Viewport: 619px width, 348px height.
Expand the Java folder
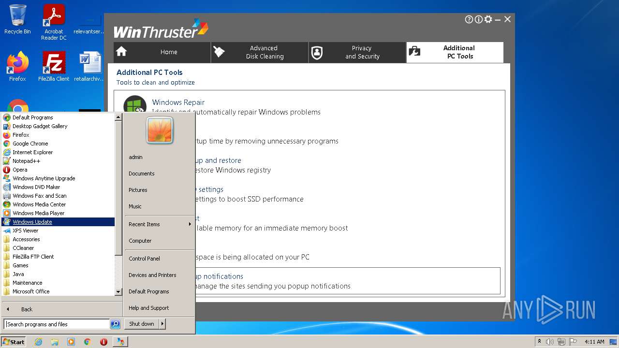[x=58, y=274]
